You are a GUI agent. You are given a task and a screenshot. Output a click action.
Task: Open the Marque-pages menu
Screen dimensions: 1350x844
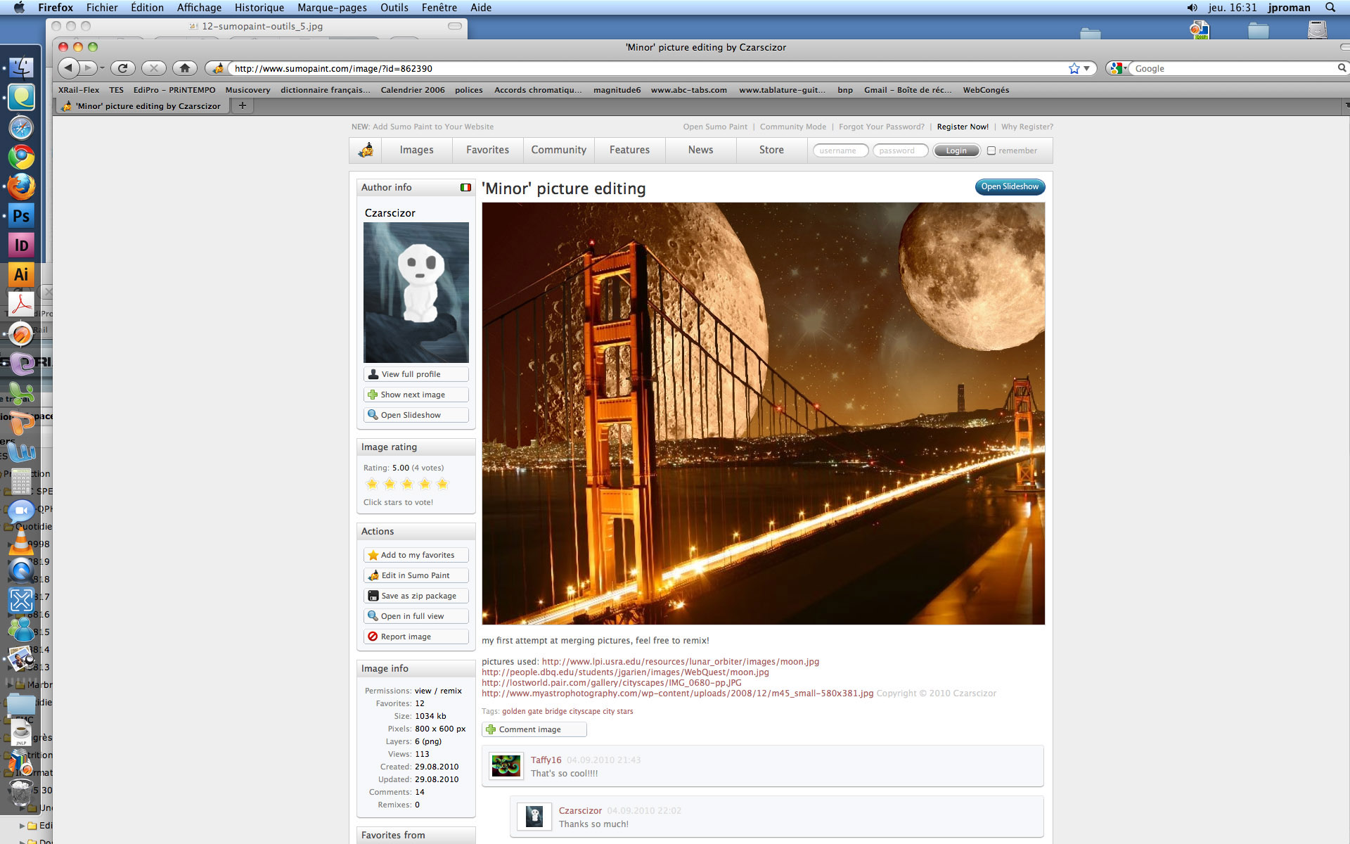point(332,8)
